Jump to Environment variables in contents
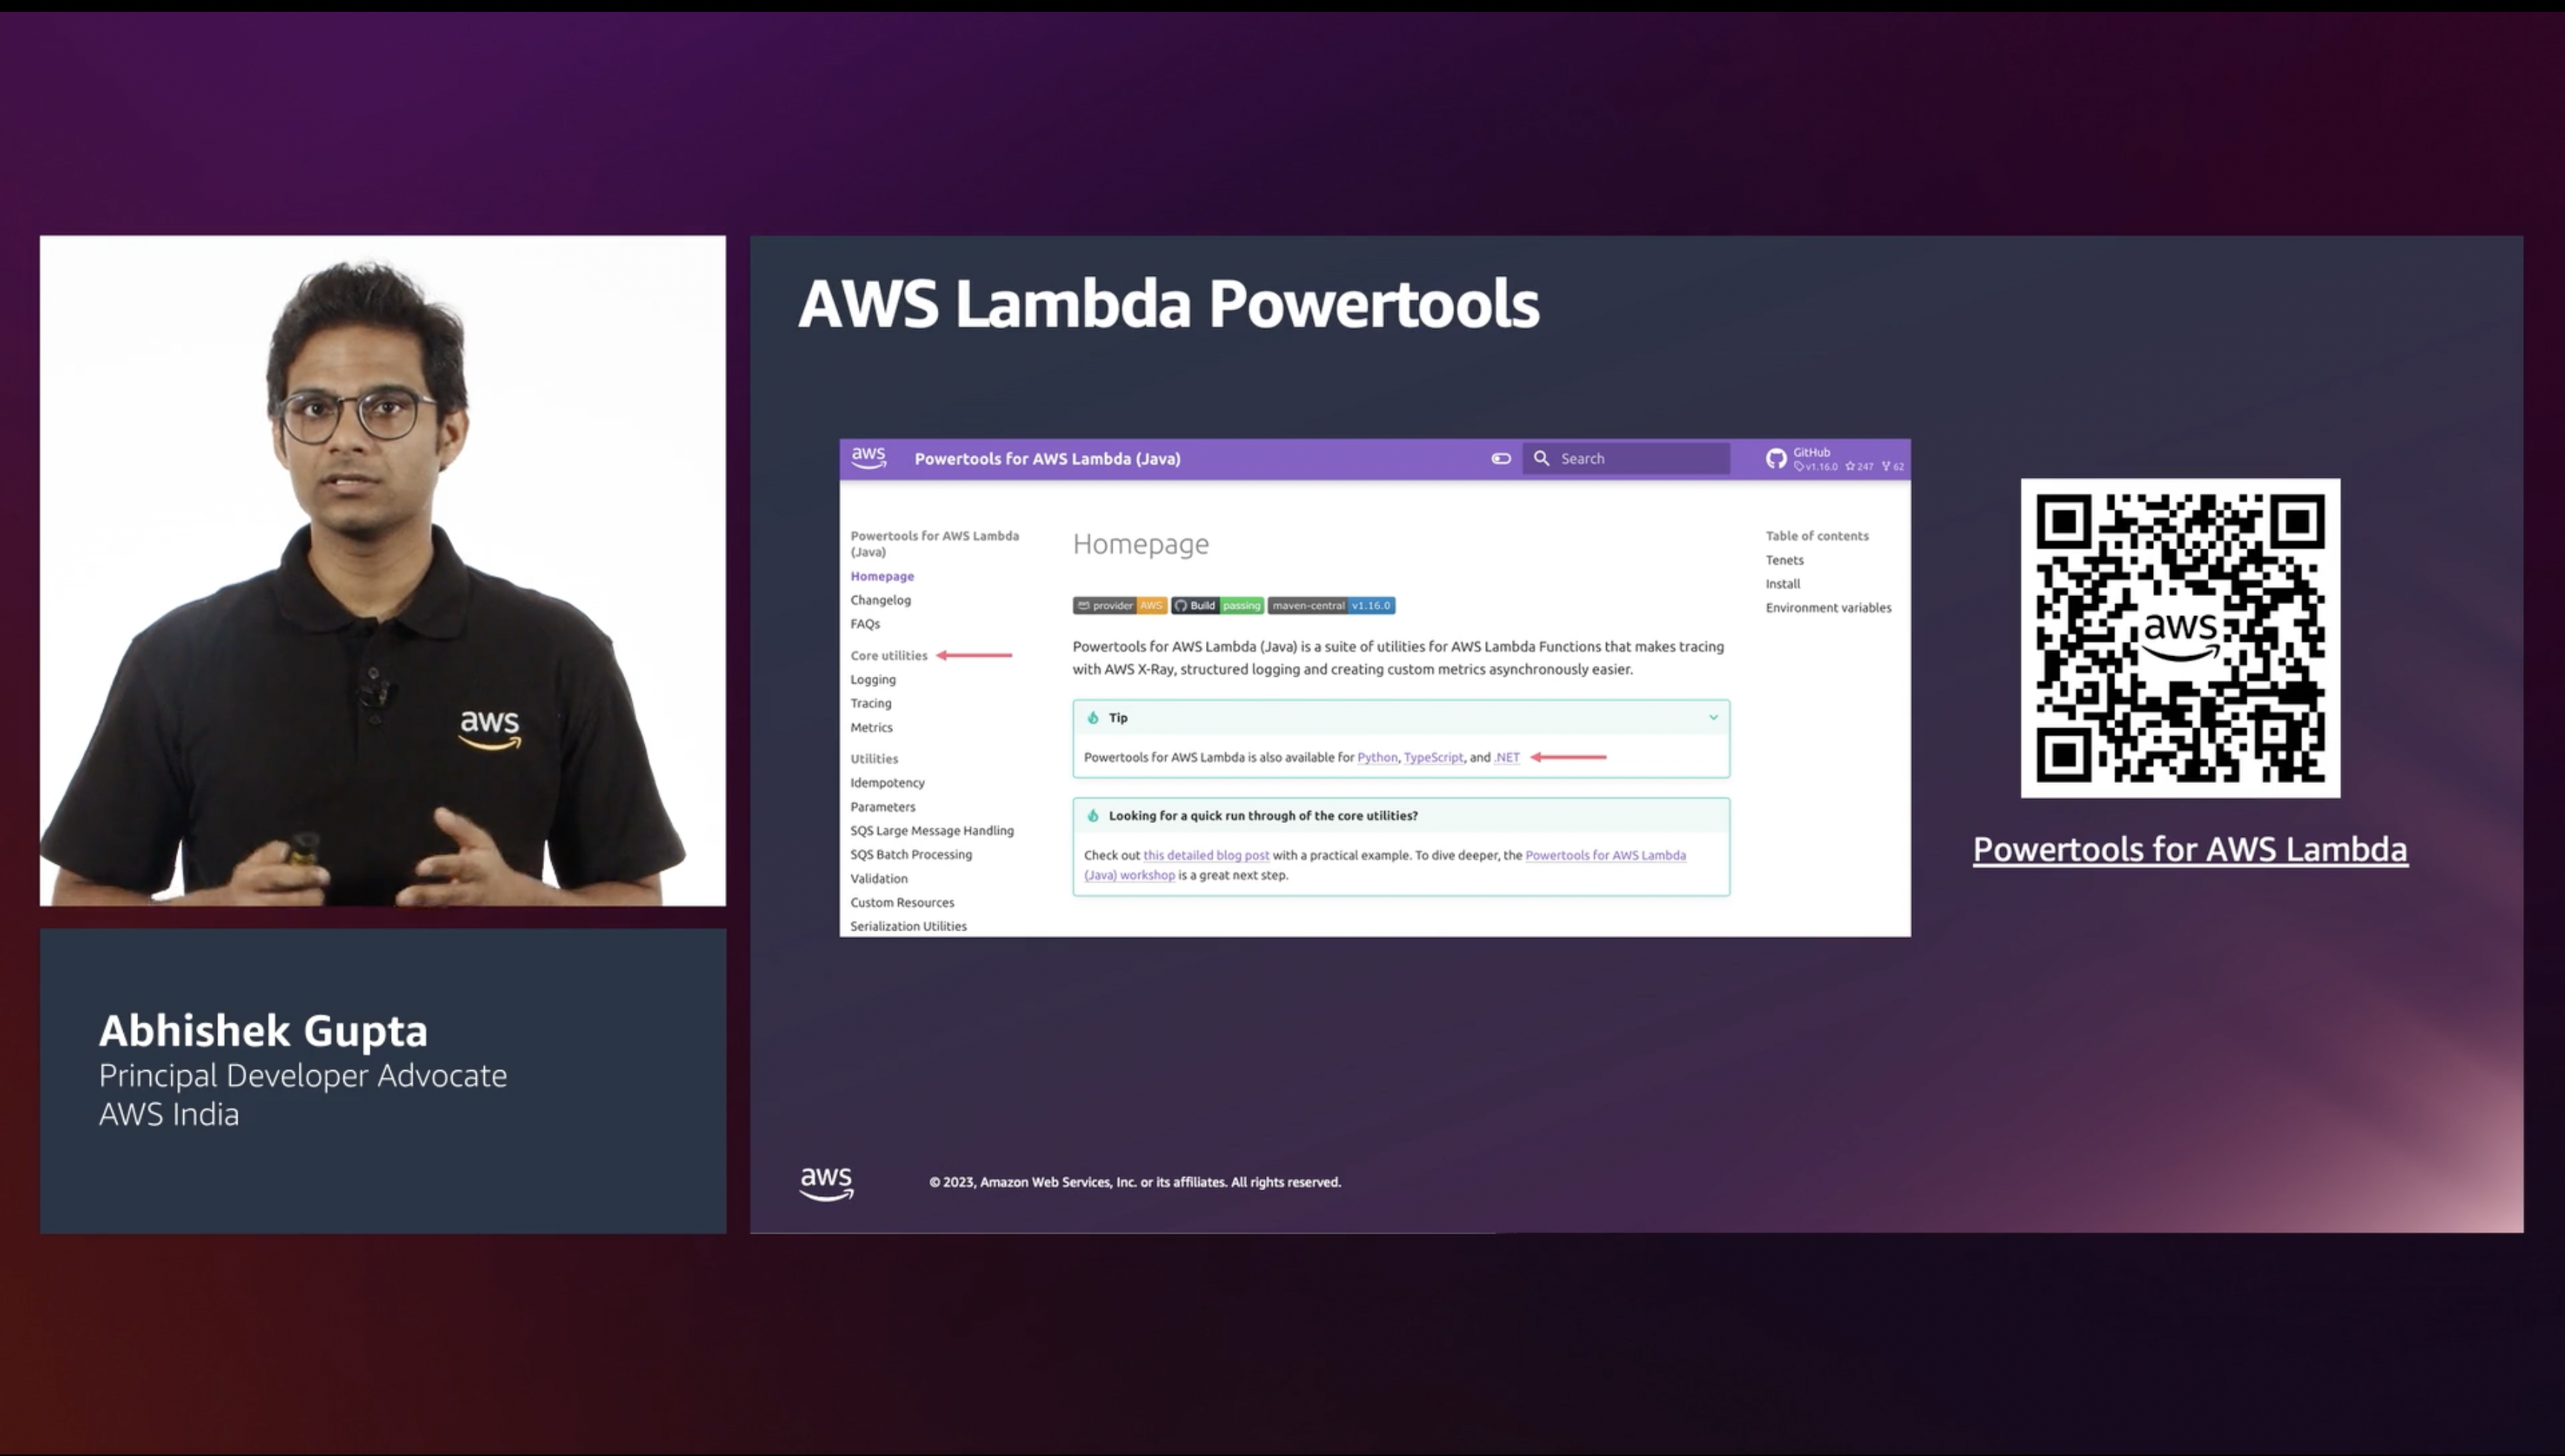This screenshot has height=1456, width=2565. tap(1828, 608)
